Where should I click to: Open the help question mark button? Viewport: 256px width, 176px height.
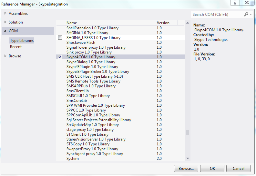click(x=235, y=3)
